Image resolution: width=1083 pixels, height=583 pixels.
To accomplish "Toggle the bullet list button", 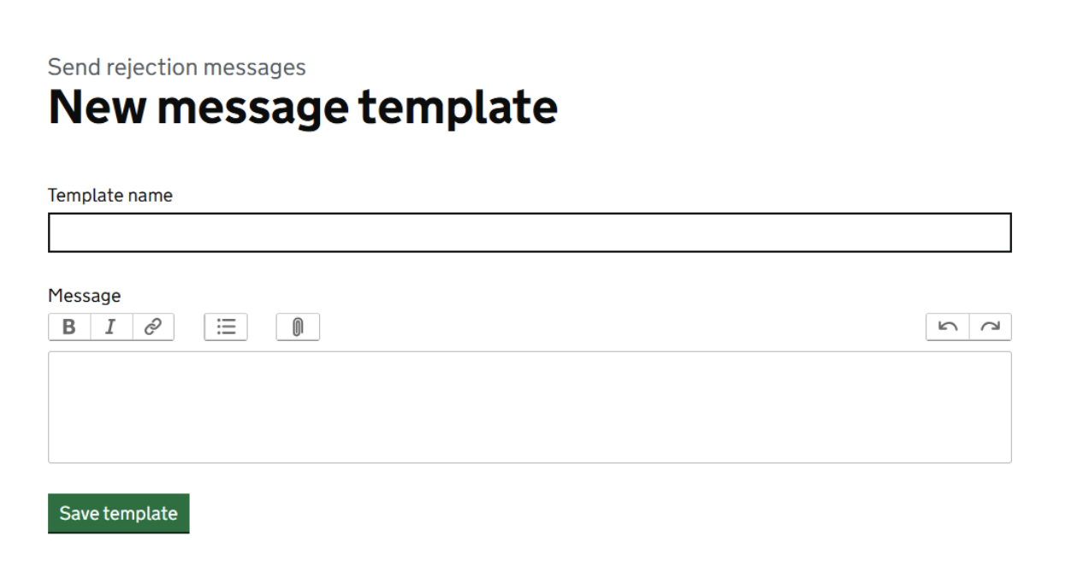I will pyautogui.click(x=226, y=327).
